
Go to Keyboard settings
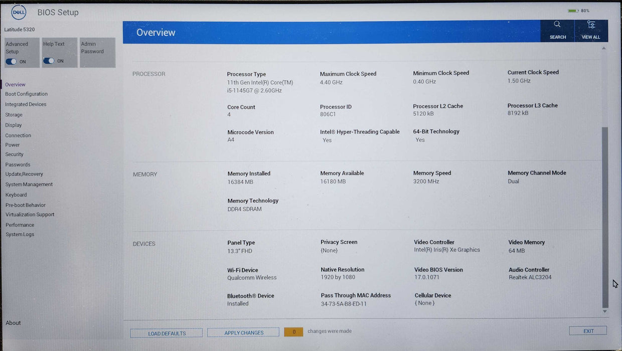[x=16, y=195]
